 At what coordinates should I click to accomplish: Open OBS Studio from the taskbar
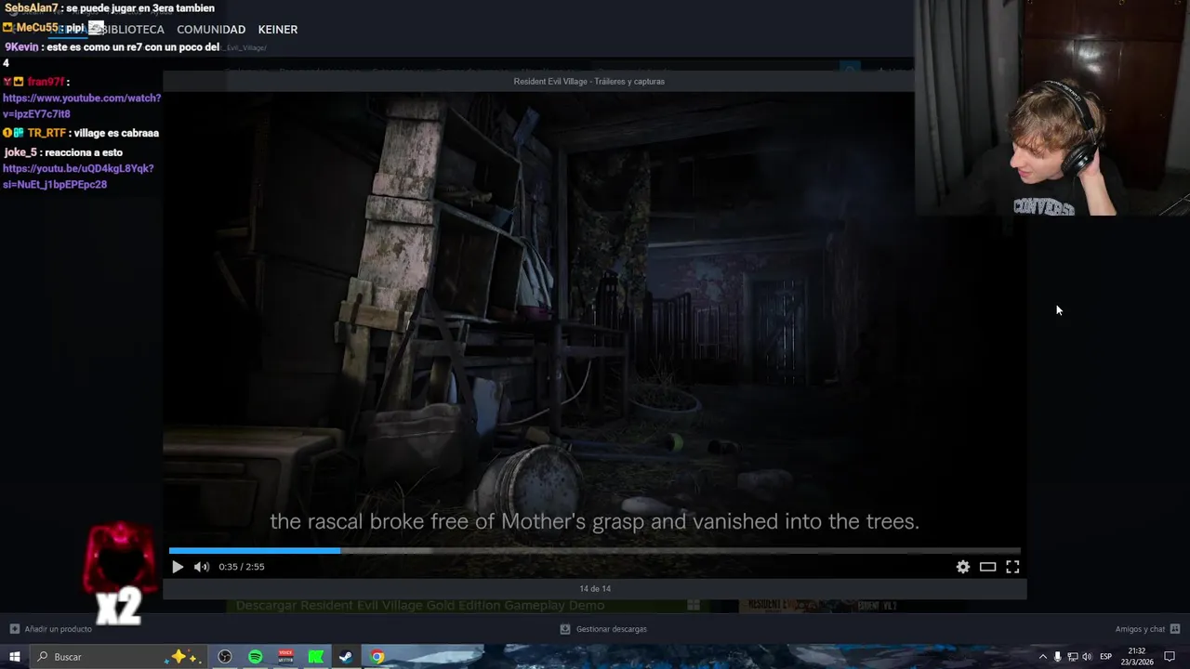pos(225,657)
